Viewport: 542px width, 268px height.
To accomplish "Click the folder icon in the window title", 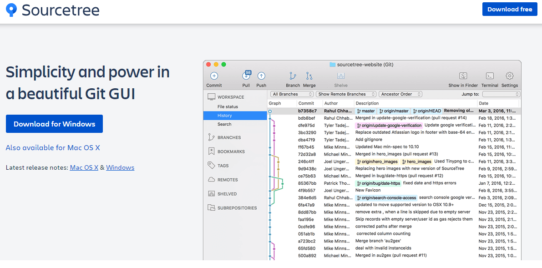I will coord(333,64).
